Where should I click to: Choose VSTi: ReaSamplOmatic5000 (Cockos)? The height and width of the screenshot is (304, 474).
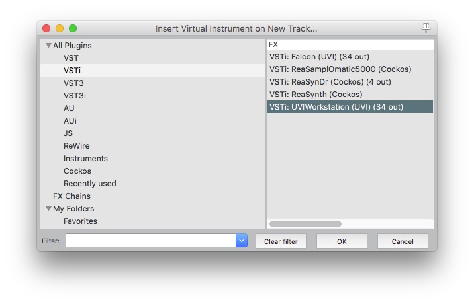pos(350,69)
